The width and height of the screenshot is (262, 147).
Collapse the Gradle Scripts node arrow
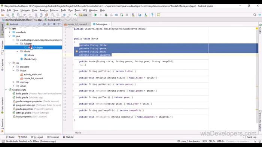(6, 90)
